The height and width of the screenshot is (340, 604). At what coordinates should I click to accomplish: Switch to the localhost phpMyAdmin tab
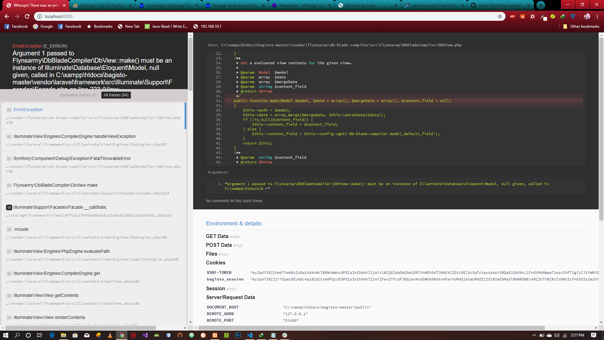[102, 5]
